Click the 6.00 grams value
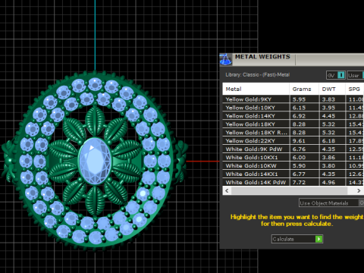Viewport: 364px width, 273px height. click(x=299, y=158)
